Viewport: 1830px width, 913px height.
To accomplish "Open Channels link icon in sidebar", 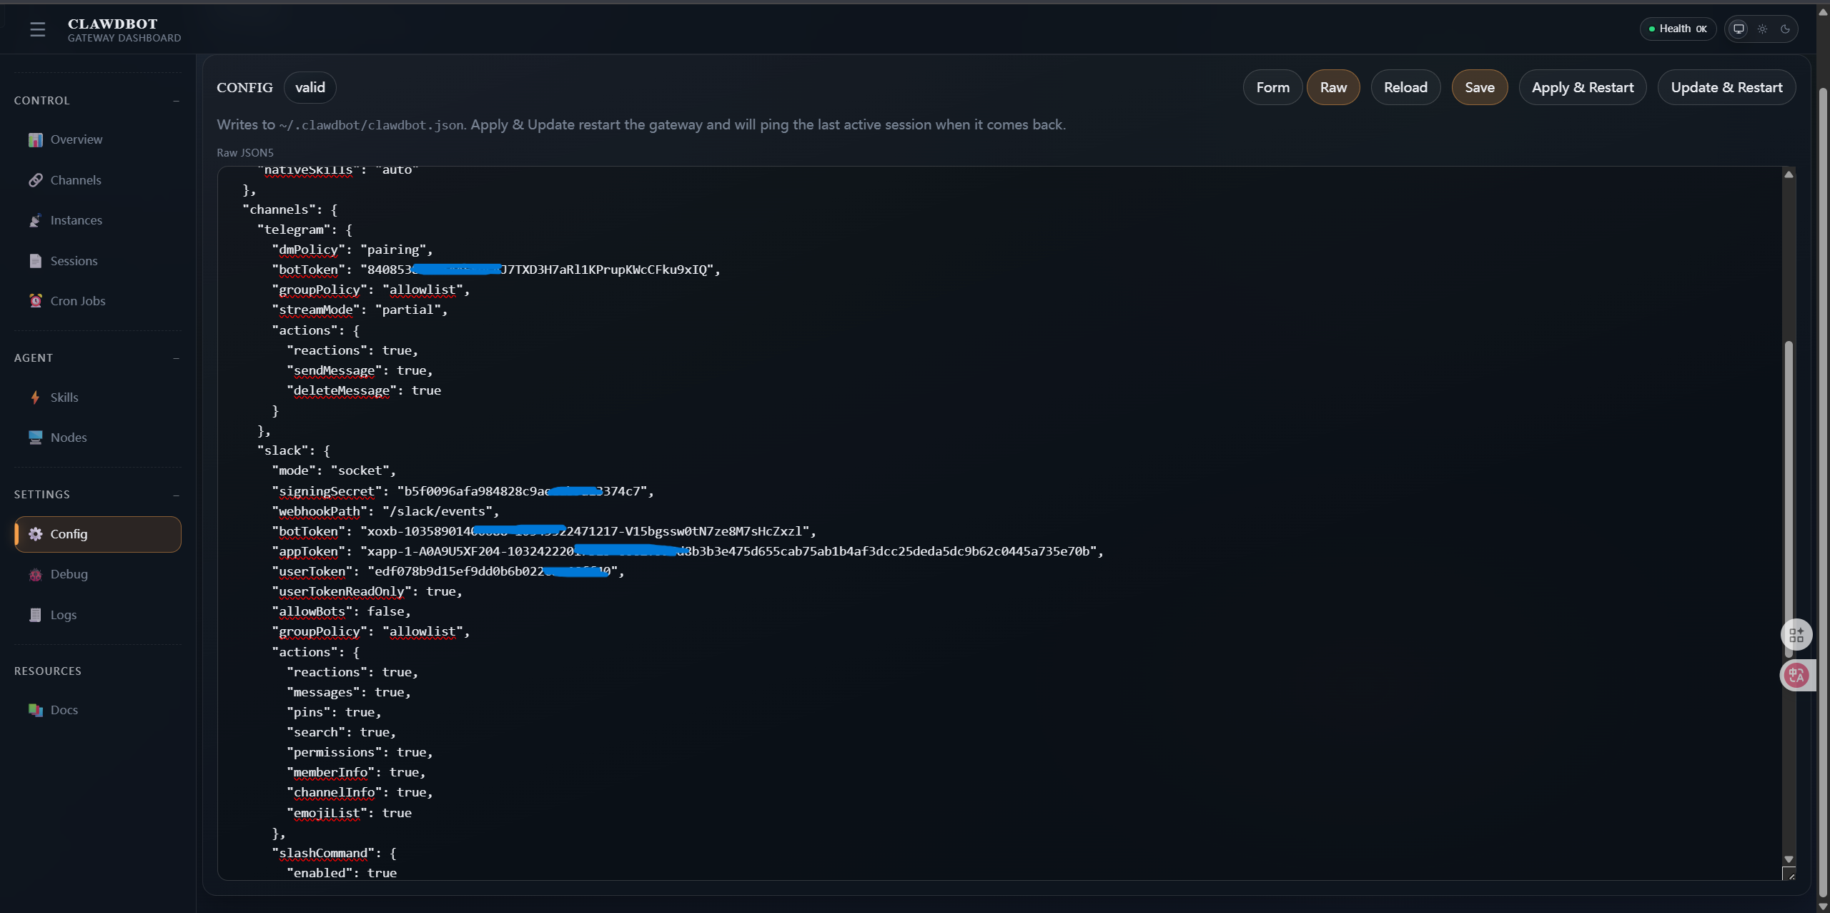I will pyautogui.click(x=35, y=180).
